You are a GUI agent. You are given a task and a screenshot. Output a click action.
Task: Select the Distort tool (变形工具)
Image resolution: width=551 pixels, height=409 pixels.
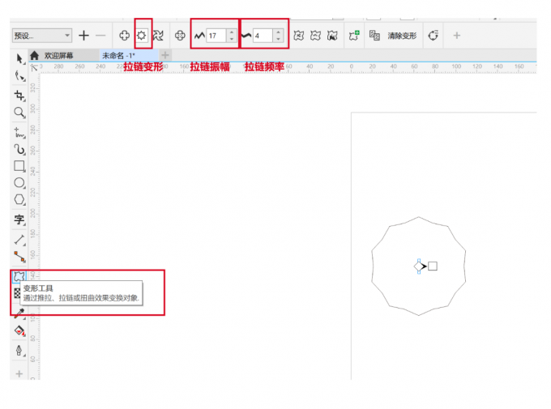click(x=19, y=277)
